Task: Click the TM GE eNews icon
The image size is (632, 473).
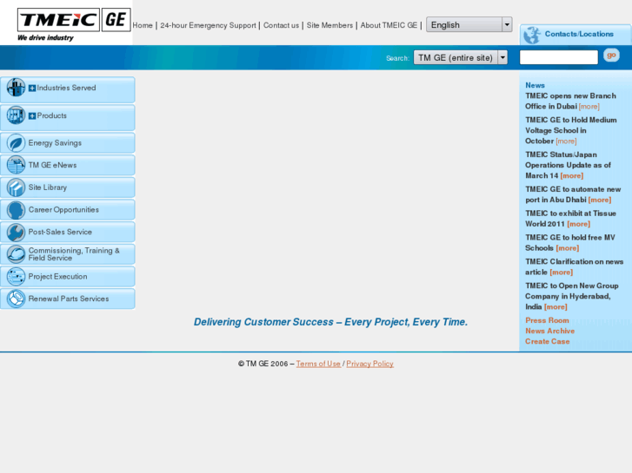Action: 16,165
